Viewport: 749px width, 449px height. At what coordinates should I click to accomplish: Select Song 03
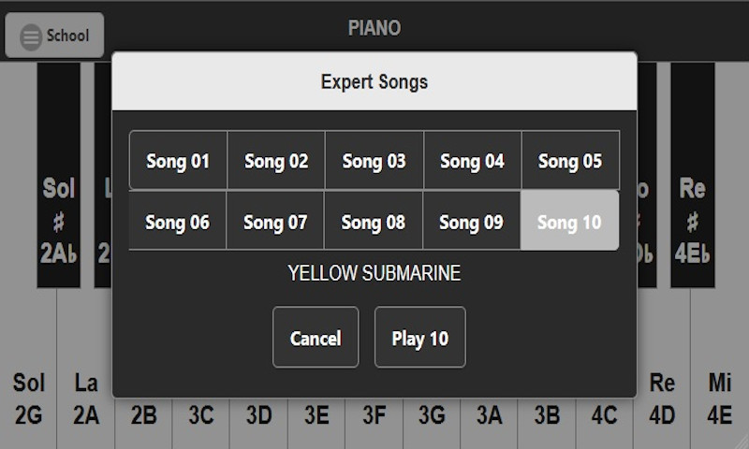click(x=374, y=161)
